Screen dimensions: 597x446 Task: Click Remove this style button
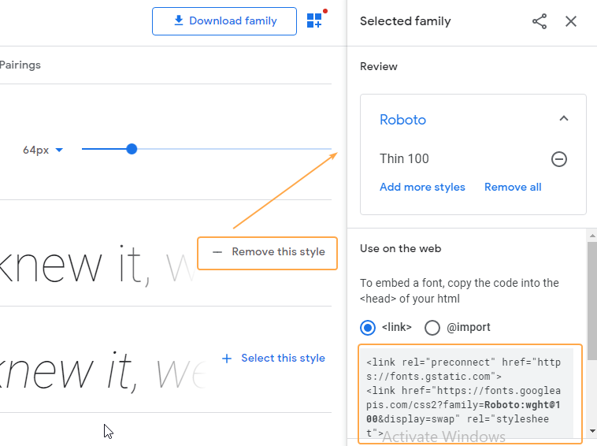click(x=267, y=253)
